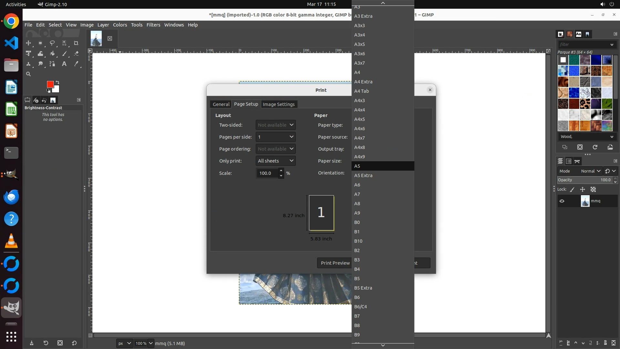
Task: Switch to the Paths dock tab icon
Action: [577, 161]
